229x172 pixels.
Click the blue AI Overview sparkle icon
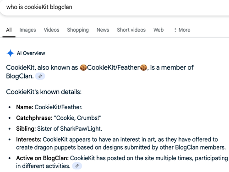click(x=10, y=53)
